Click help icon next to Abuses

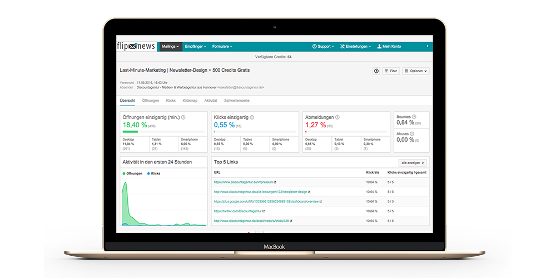[412, 133]
